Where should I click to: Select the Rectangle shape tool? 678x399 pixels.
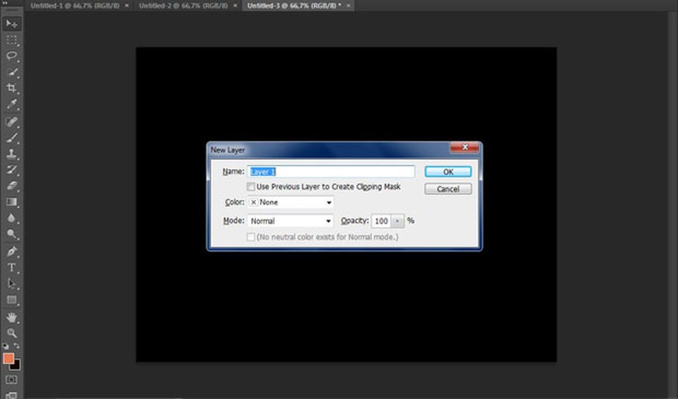click(12, 300)
